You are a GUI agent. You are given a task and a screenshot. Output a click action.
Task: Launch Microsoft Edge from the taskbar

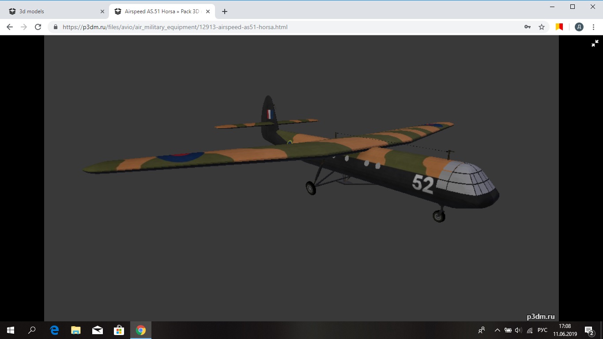click(x=54, y=330)
